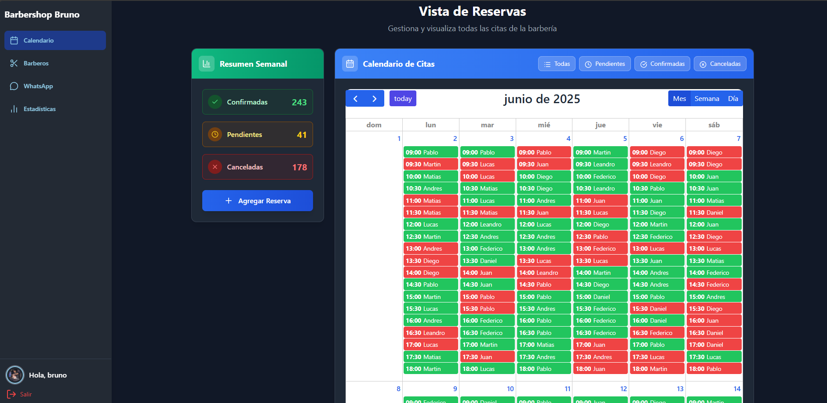827x403 pixels.
Task: Show only Pendientes appointments
Action: click(x=605, y=64)
